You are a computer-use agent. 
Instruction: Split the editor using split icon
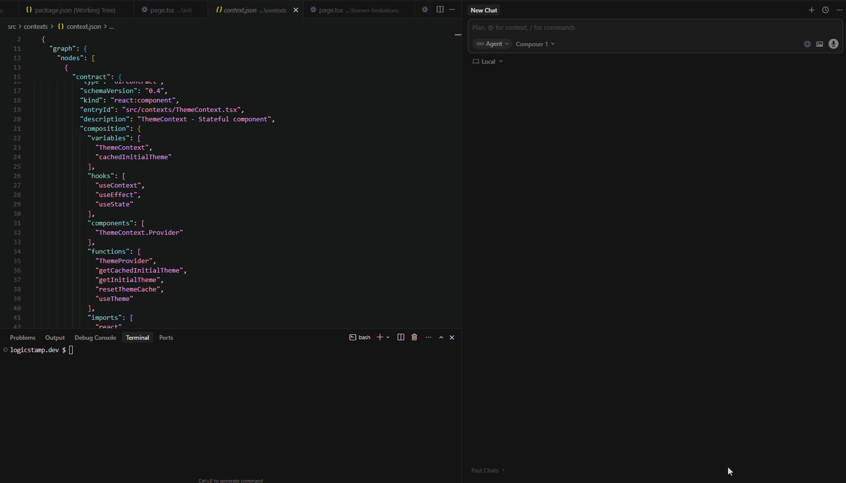(x=440, y=9)
